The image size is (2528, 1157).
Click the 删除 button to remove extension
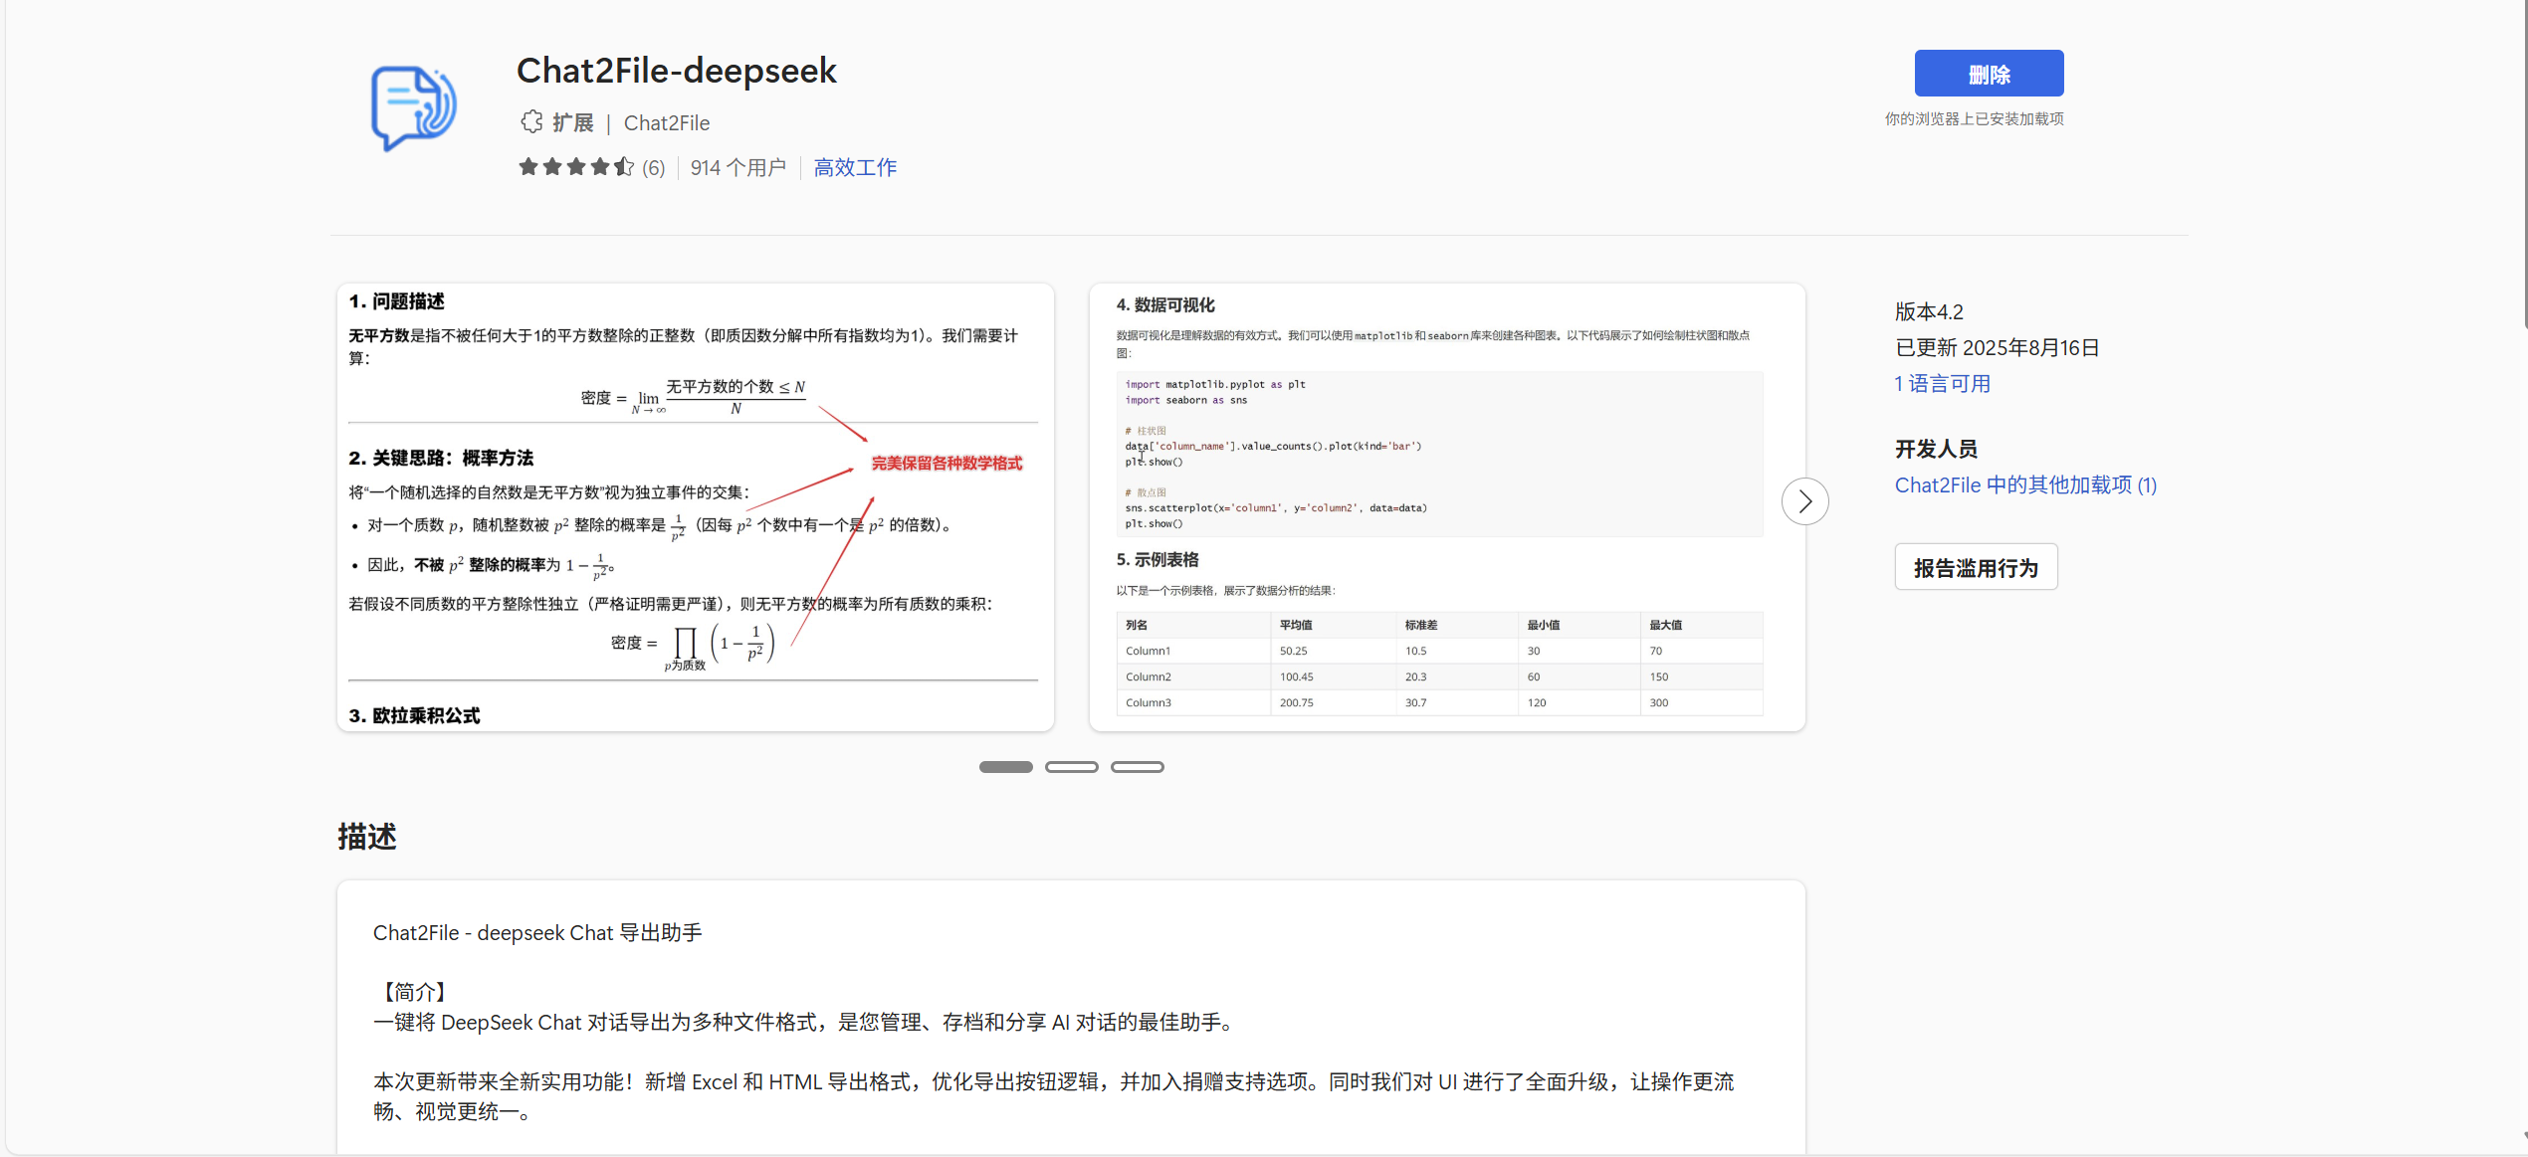1989,73
